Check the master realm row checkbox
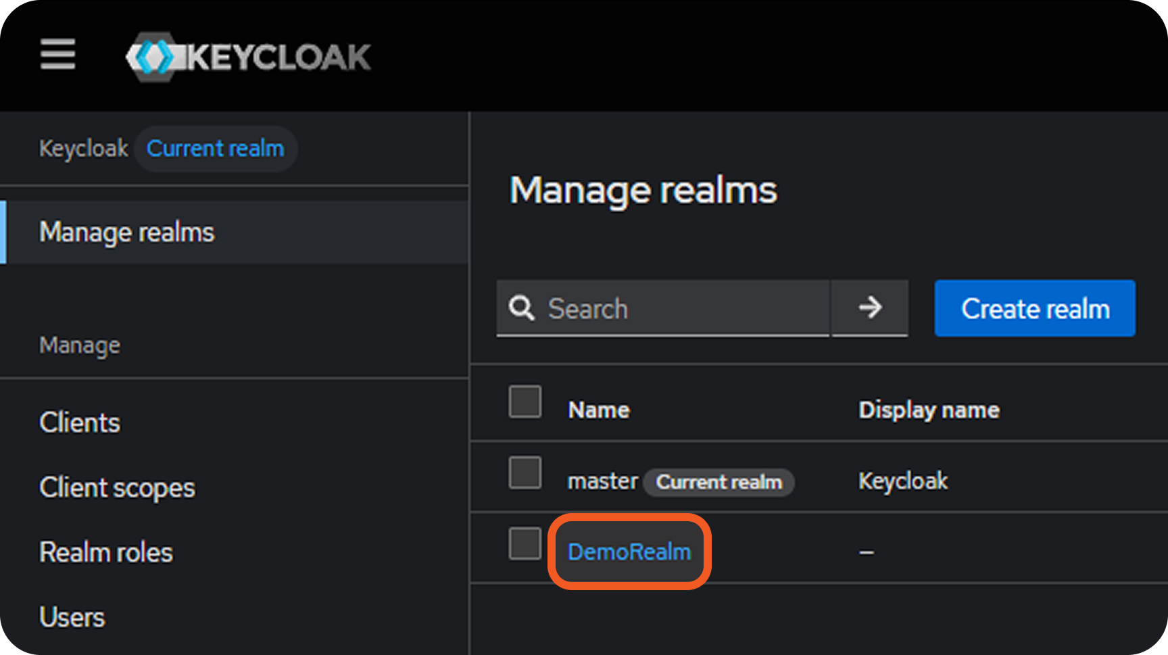The image size is (1168, 655). [525, 472]
